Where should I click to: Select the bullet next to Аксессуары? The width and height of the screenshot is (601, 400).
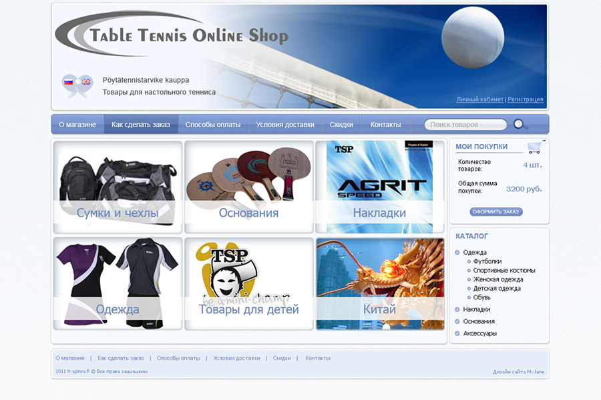[457, 333]
